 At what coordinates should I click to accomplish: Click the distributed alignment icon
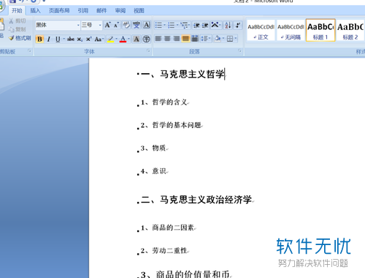(x=195, y=39)
